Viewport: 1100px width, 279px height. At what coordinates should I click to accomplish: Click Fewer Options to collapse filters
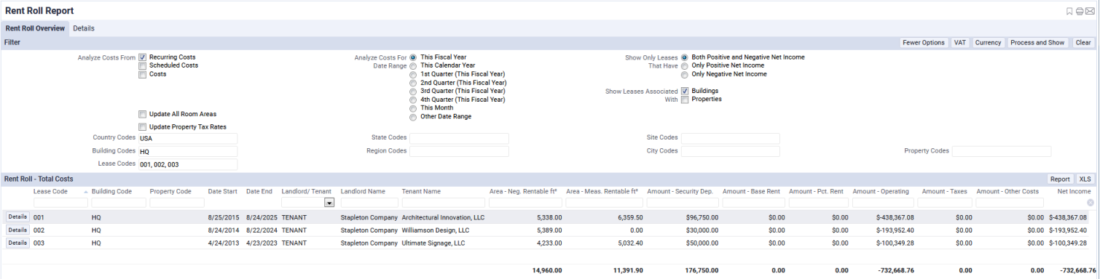coord(924,43)
